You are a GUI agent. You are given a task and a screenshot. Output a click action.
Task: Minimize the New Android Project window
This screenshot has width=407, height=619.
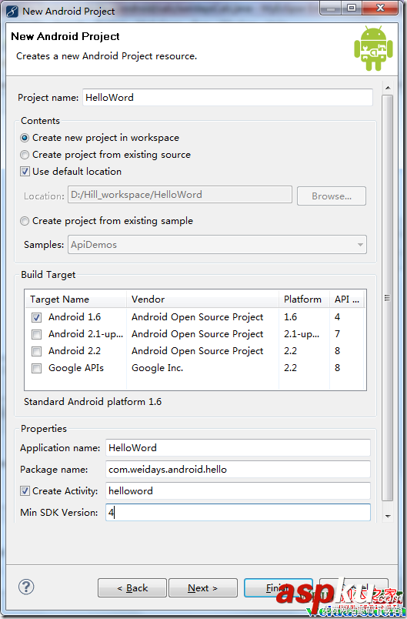click(331, 8)
